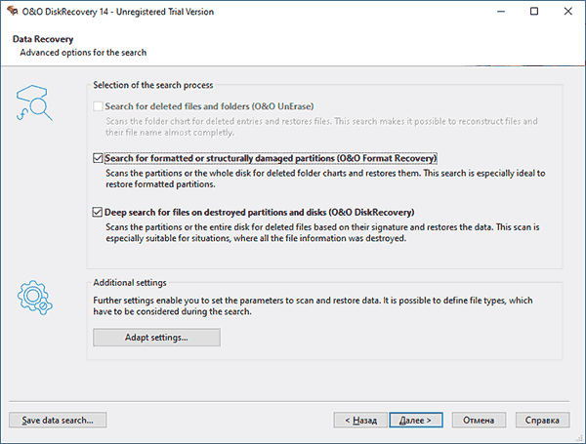Open the Adapt settings dialog
Screen dimensions: 586x444
pos(156,338)
